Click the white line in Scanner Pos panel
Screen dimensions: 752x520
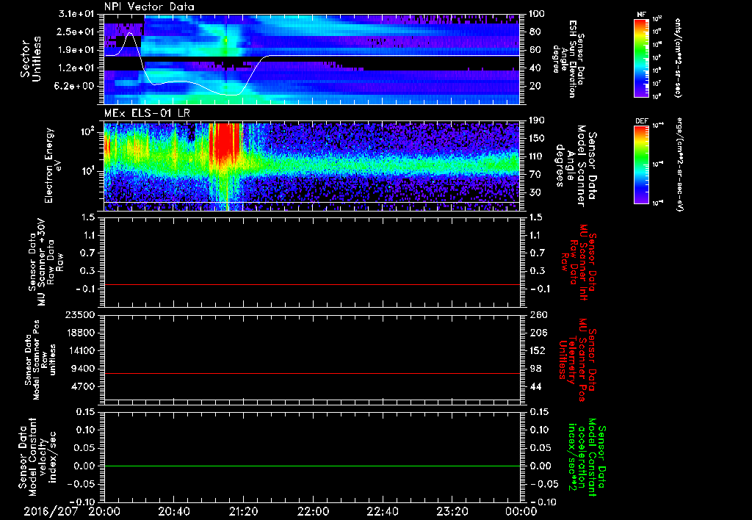(311, 400)
